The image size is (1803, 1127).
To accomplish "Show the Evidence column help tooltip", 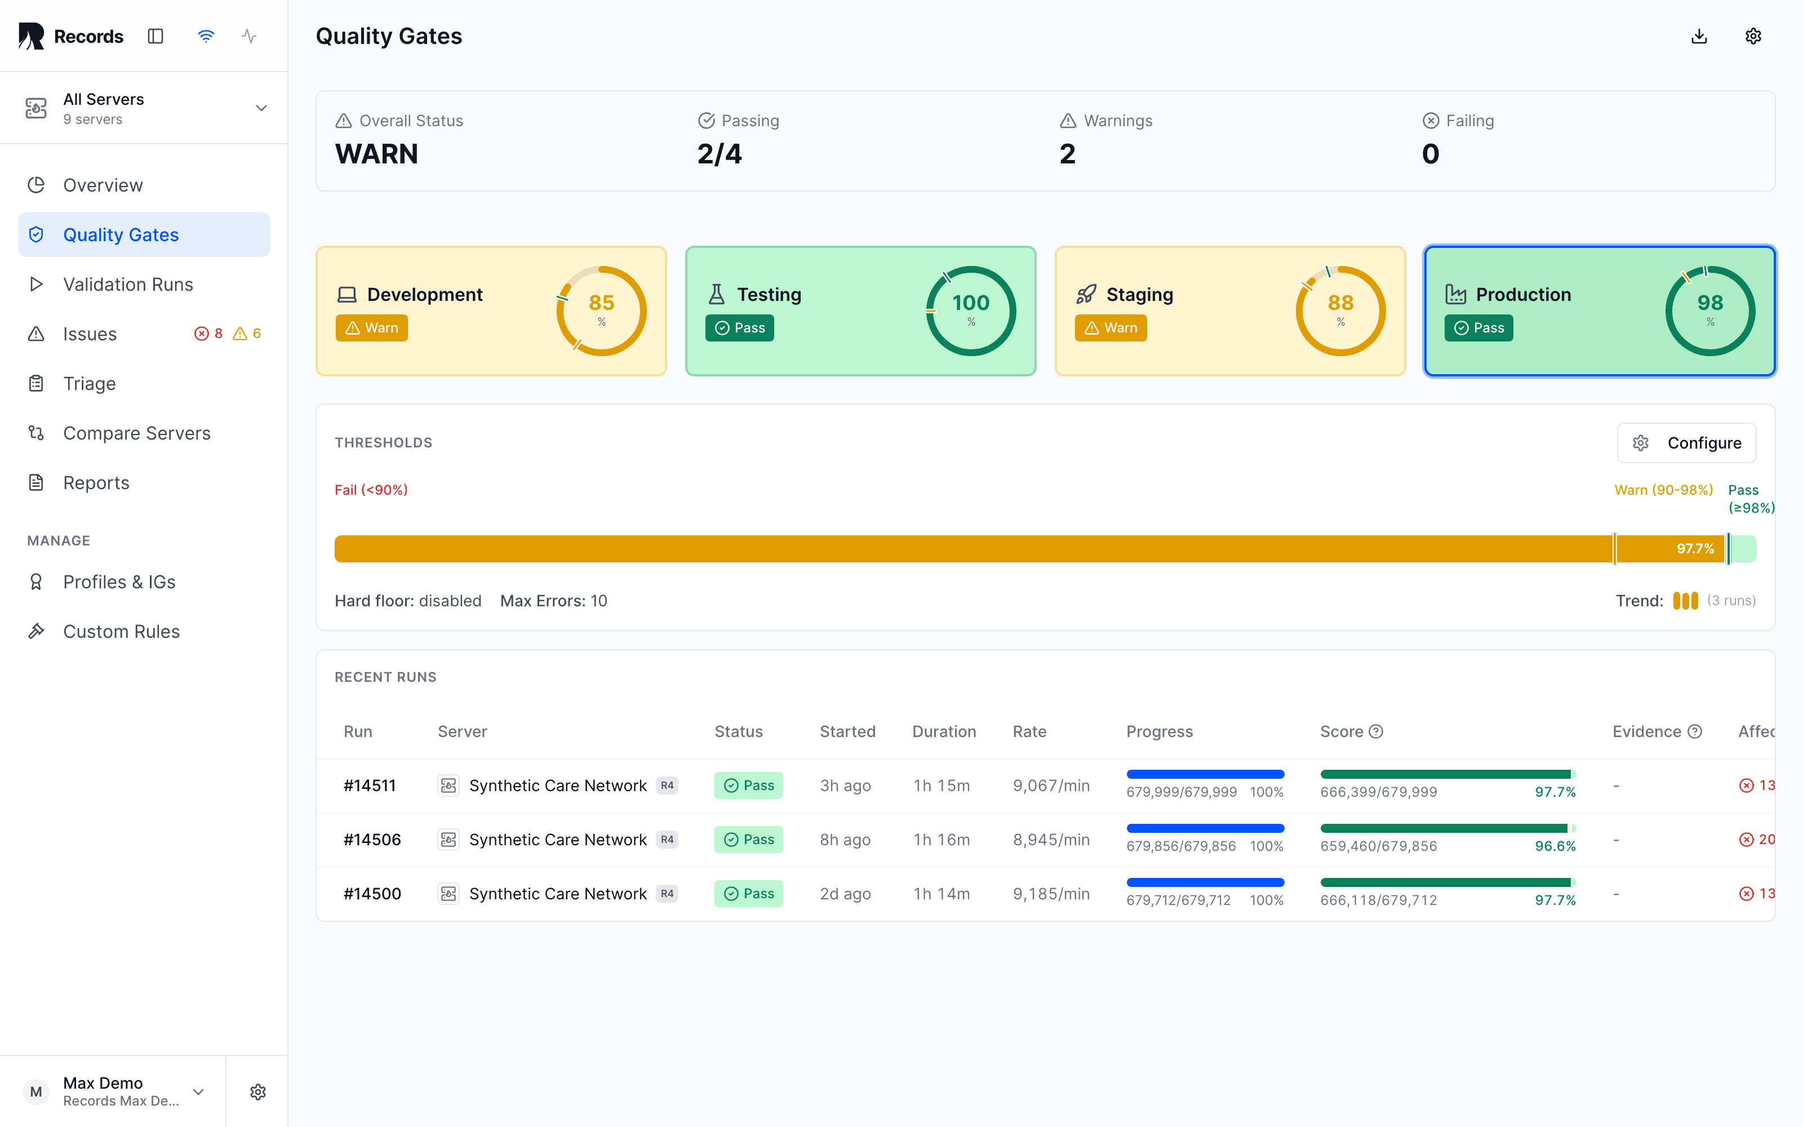I will (x=1695, y=731).
